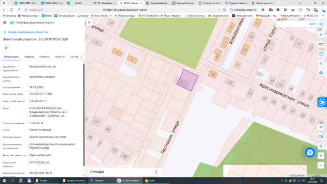Open a new browser tab with the plus
The width and height of the screenshot is (327, 184).
(x=279, y=3)
